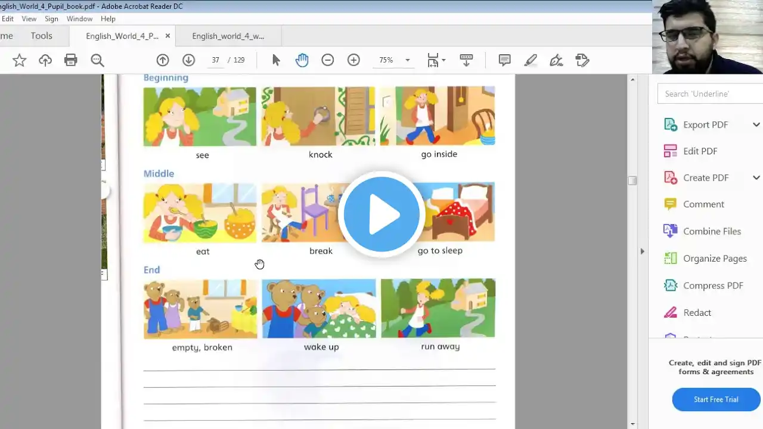The height and width of the screenshot is (429, 763).
Task: Click the Organize Pages icon
Action: pyautogui.click(x=671, y=259)
